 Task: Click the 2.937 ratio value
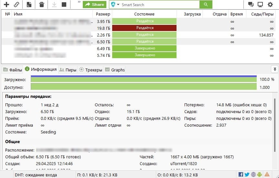pos(221,125)
